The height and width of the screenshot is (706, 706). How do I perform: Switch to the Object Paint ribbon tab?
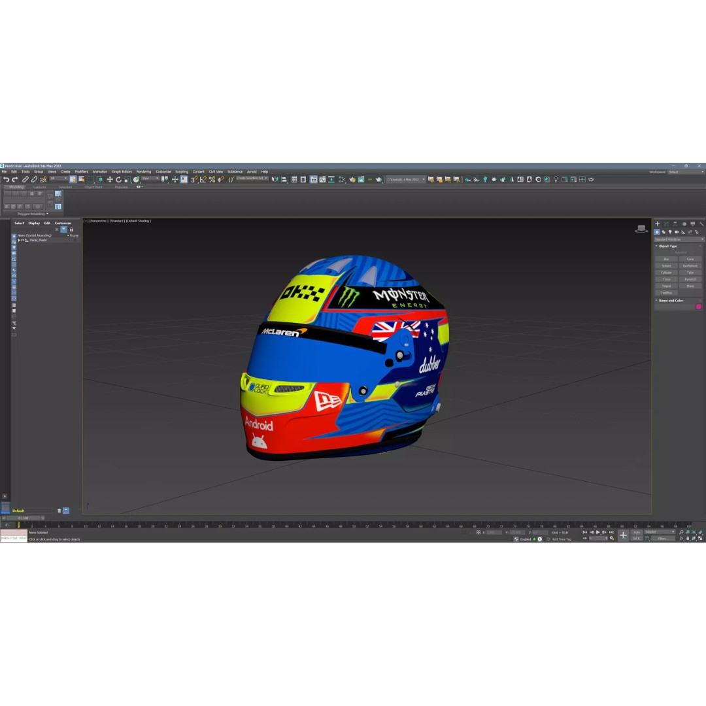coord(93,187)
